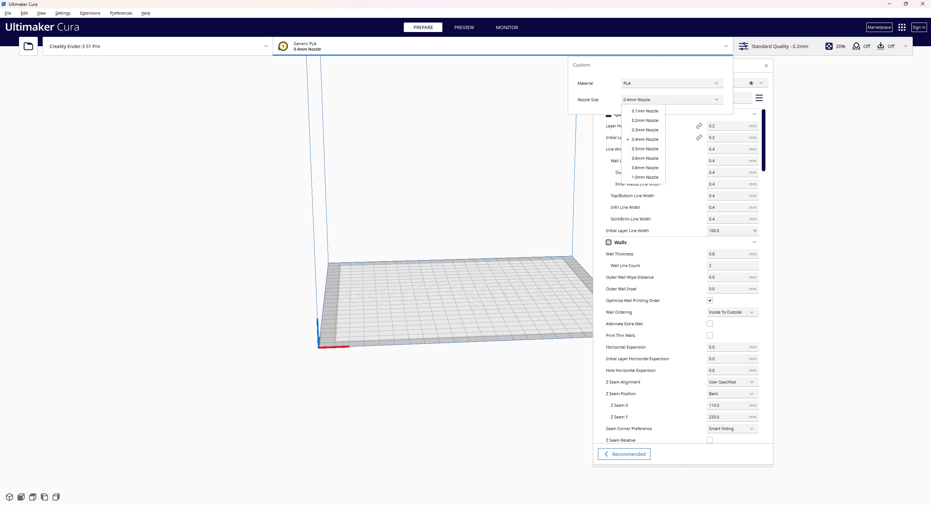Close the print settings panel
Viewport: 931px width, 505px height.
coord(766,66)
